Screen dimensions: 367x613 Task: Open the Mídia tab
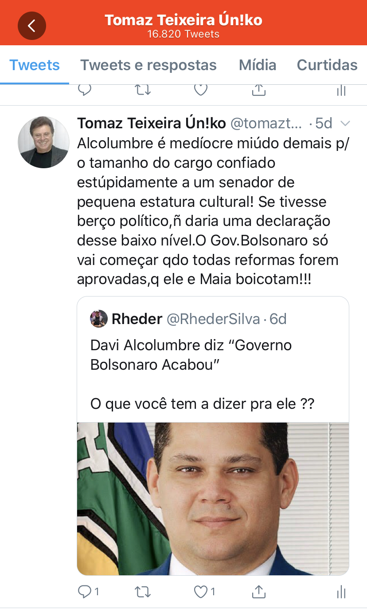tap(258, 65)
